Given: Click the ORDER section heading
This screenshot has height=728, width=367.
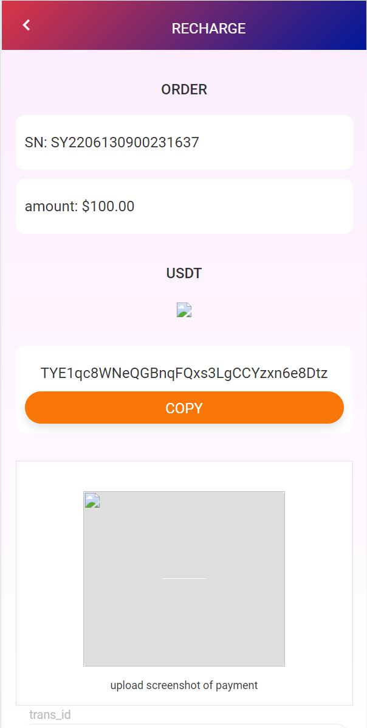Looking at the screenshot, I should (x=184, y=89).
